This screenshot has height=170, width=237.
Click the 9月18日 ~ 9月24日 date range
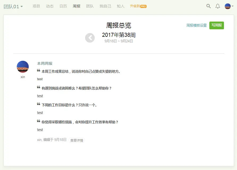(x=119, y=41)
